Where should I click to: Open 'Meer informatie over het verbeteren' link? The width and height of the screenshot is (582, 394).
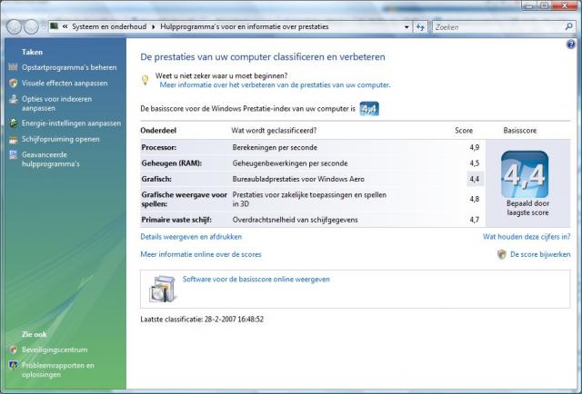point(275,84)
